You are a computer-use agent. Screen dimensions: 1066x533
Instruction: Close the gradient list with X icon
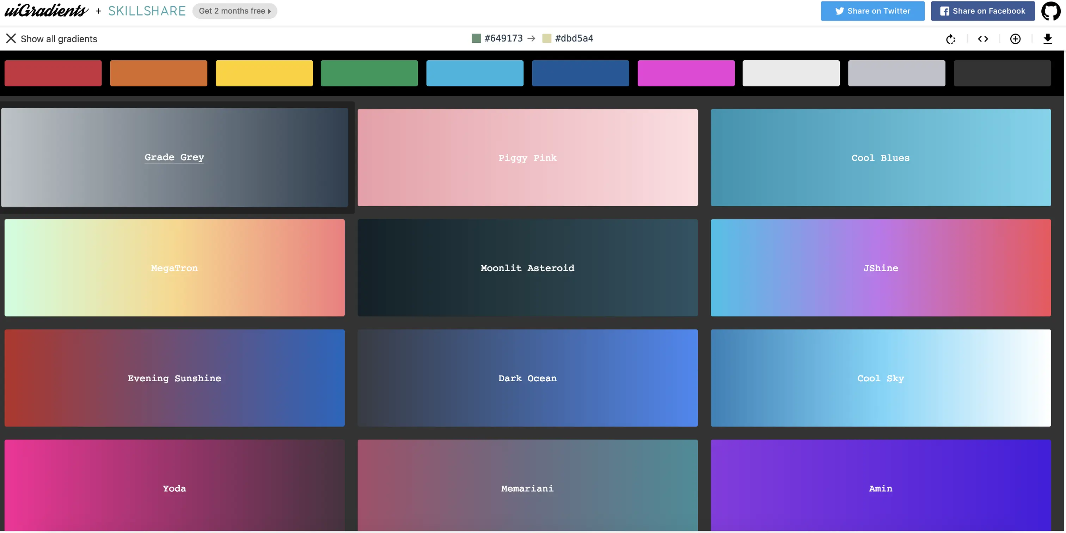coord(11,38)
